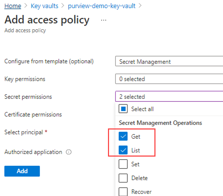Click the Add access policy page title
Image resolution: width=223 pixels, height=196 pixels.
click(x=47, y=20)
